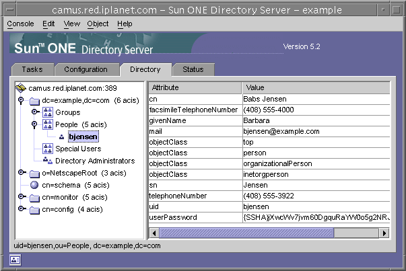Select the dc=example,dc=com (6 acis) entry

click(x=91, y=100)
